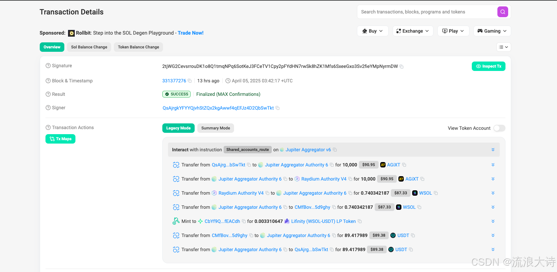
Task: Switch to Summary Mode
Action: 216,128
